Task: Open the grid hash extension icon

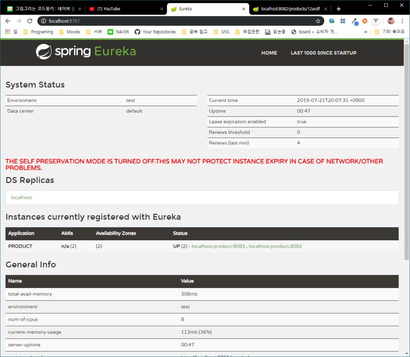Action: [343, 21]
